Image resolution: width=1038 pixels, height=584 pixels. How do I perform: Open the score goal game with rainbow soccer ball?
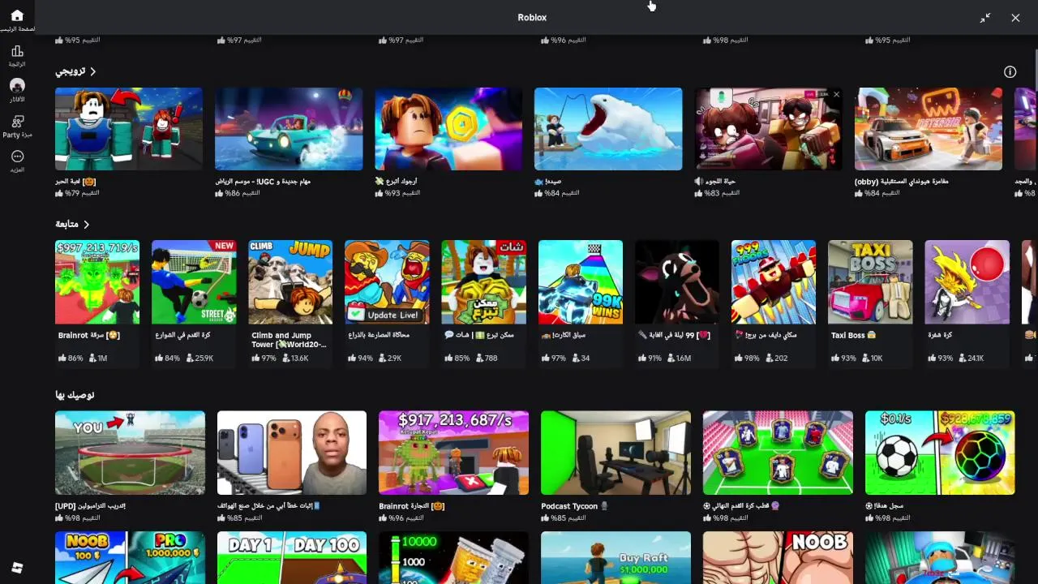point(940,453)
